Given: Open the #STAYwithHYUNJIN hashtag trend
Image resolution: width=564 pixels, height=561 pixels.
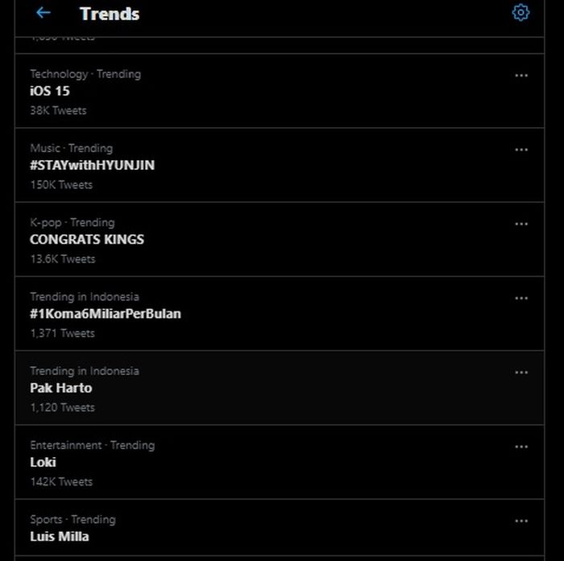Looking at the screenshot, I should click(x=92, y=165).
